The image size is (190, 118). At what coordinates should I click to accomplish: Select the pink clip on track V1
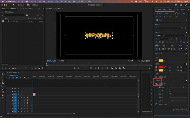[34, 94]
